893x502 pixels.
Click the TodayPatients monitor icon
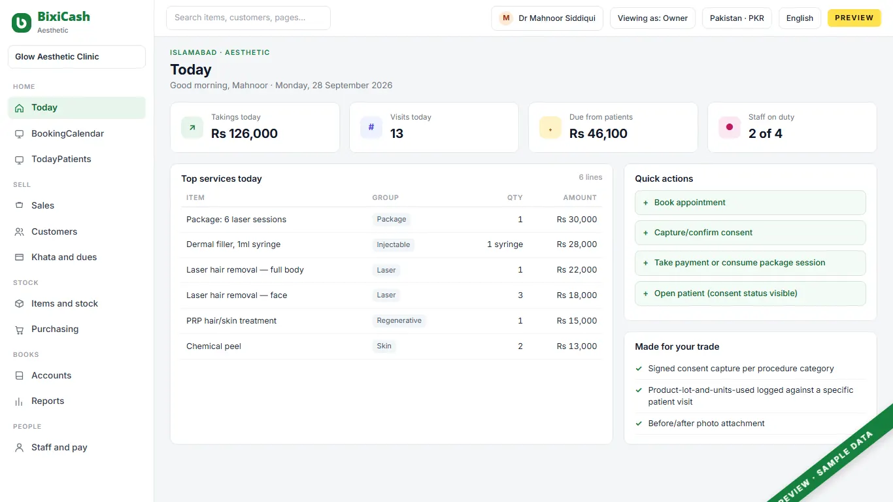pos(19,159)
